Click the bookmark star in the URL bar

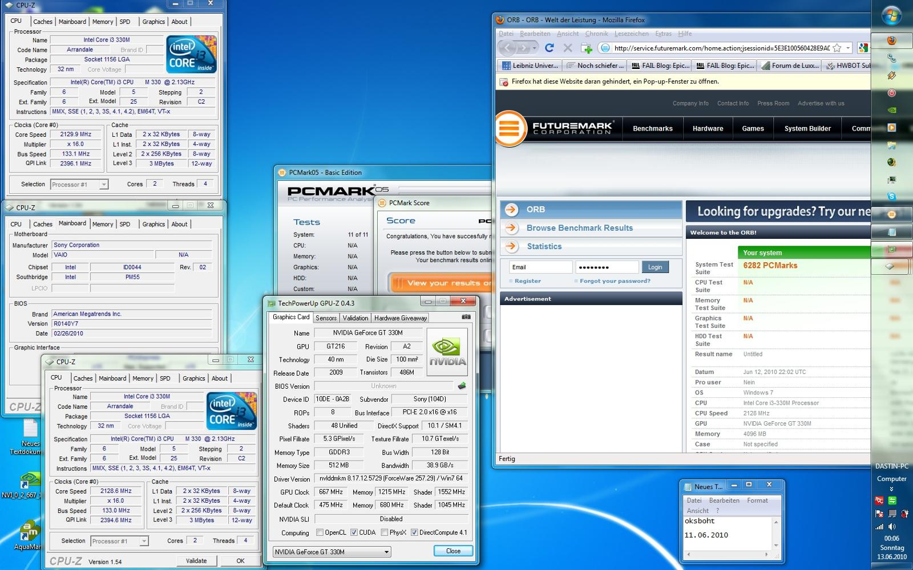(837, 48)
